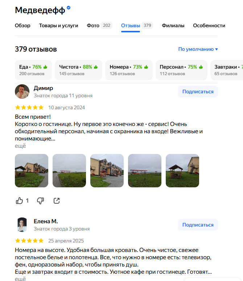
Task: Click the five-star rating of Елена's review
Action: tap(29, 241)
